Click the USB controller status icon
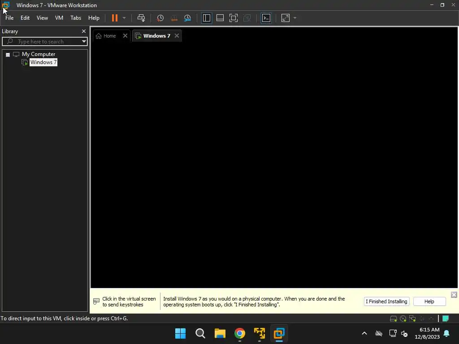 click(x=431, y=318)
